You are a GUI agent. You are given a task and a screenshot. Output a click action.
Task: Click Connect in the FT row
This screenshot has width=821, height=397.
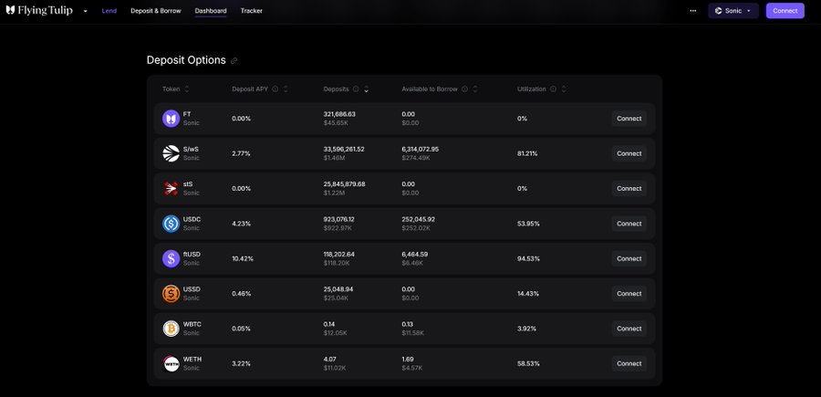(629, 119)
